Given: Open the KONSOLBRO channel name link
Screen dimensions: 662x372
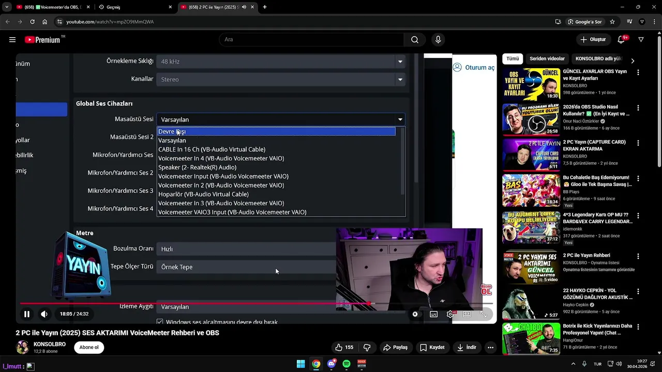Looking at the screenshot, I should [x=50, y=344].
